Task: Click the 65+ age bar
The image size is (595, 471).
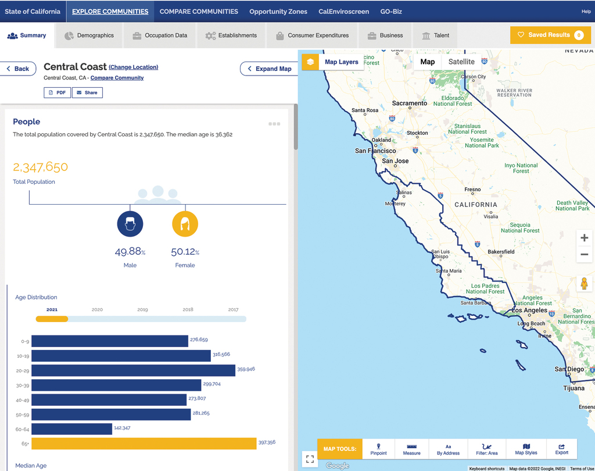Action: (144, 444)
